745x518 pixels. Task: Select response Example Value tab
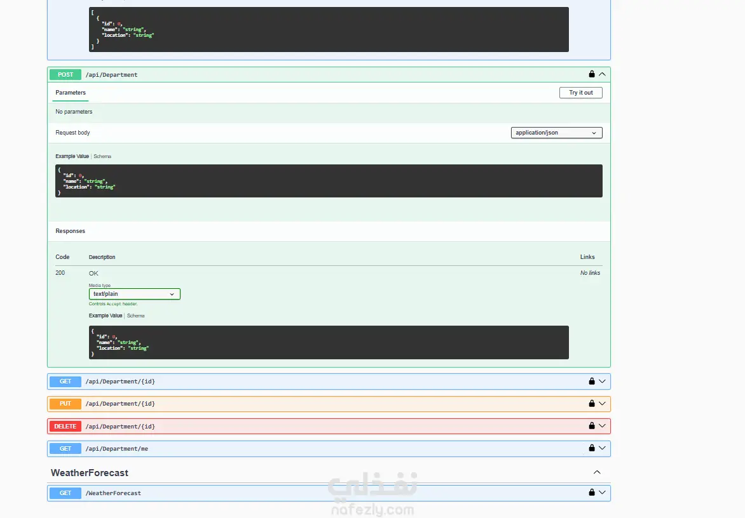click(x=105, y=315)
